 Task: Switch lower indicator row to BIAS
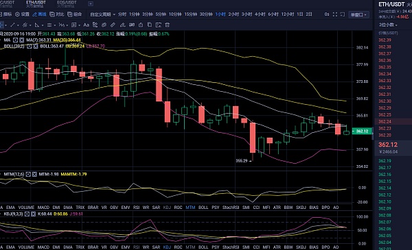(314, 247)
